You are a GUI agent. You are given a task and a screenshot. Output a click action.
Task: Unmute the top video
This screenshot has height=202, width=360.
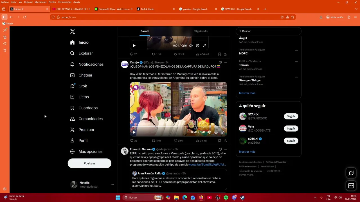tap(191, 46)
